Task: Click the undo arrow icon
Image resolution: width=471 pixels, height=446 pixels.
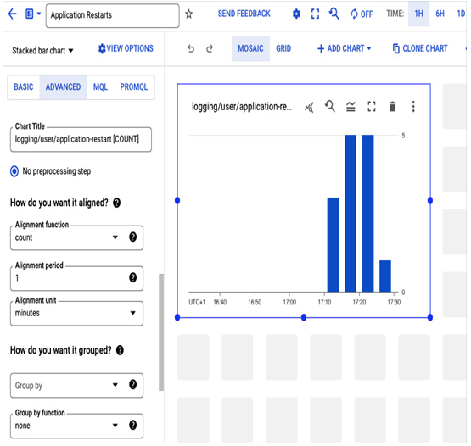Action: [x=191, y=48]
